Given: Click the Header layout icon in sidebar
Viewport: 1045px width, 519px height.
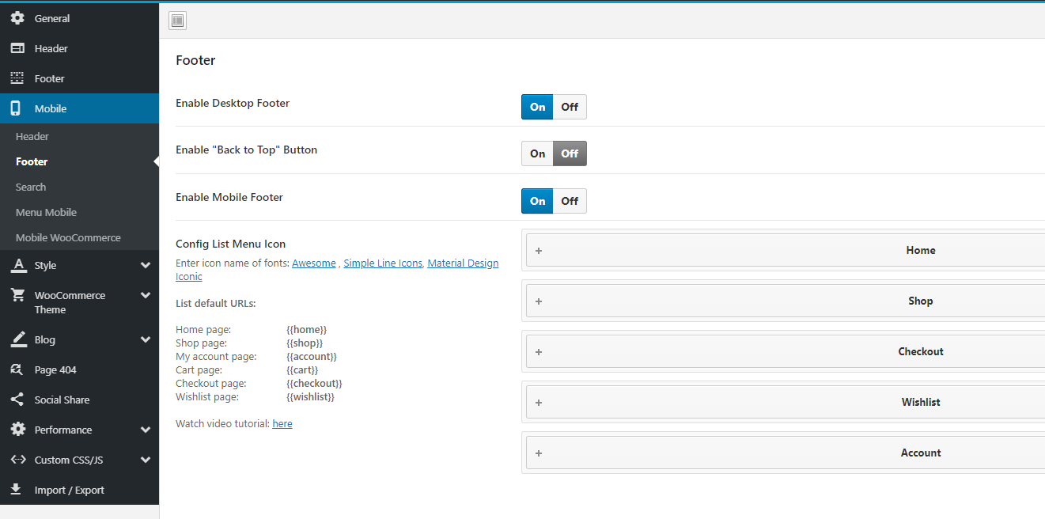Looking at the screenshot, I should coord(17,48).
